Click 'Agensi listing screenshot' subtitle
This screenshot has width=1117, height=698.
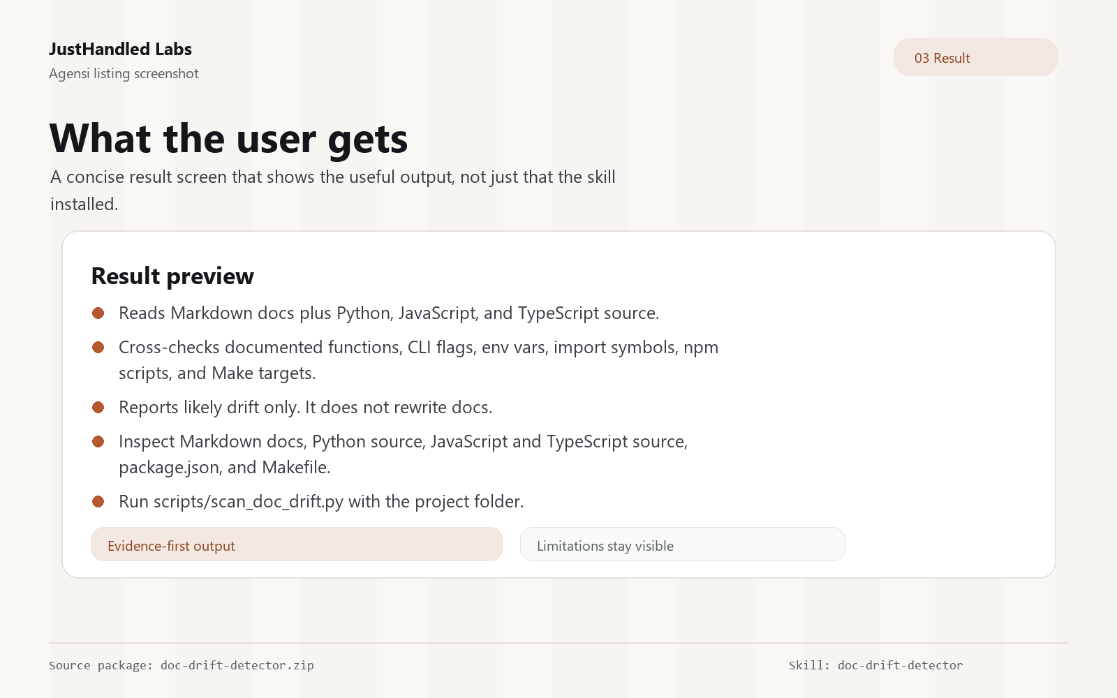[124, 73]
